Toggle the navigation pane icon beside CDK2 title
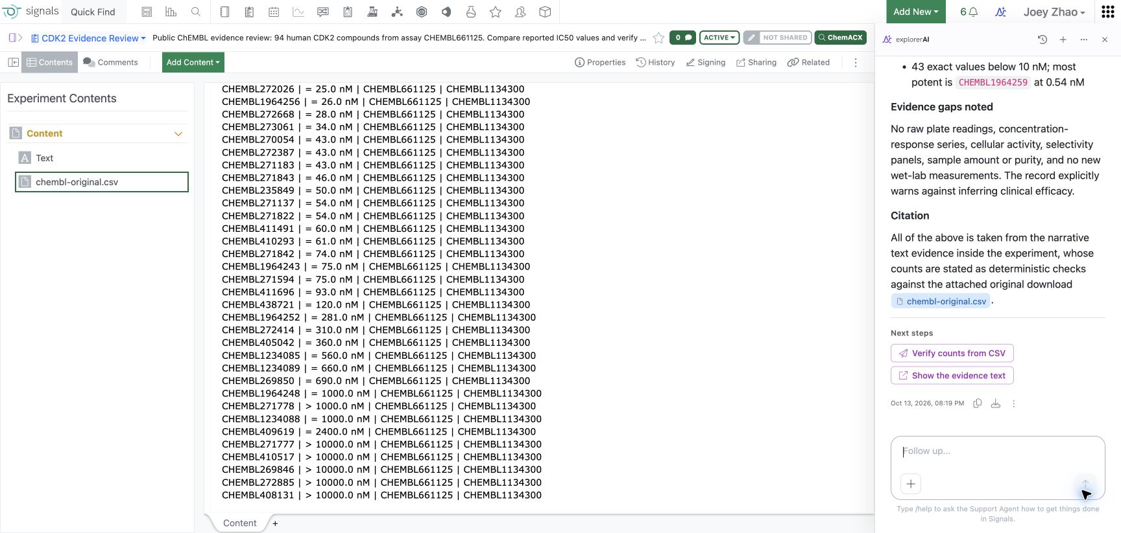The width and height of the screenshot is (1121, 533). pos(16,38)
